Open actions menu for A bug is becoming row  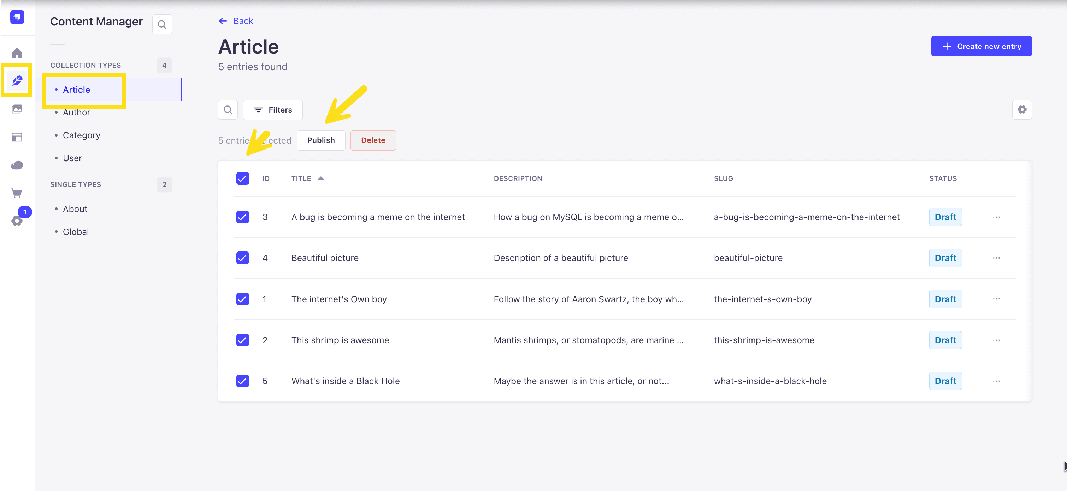pyautogui.click(x=996, y=217)
